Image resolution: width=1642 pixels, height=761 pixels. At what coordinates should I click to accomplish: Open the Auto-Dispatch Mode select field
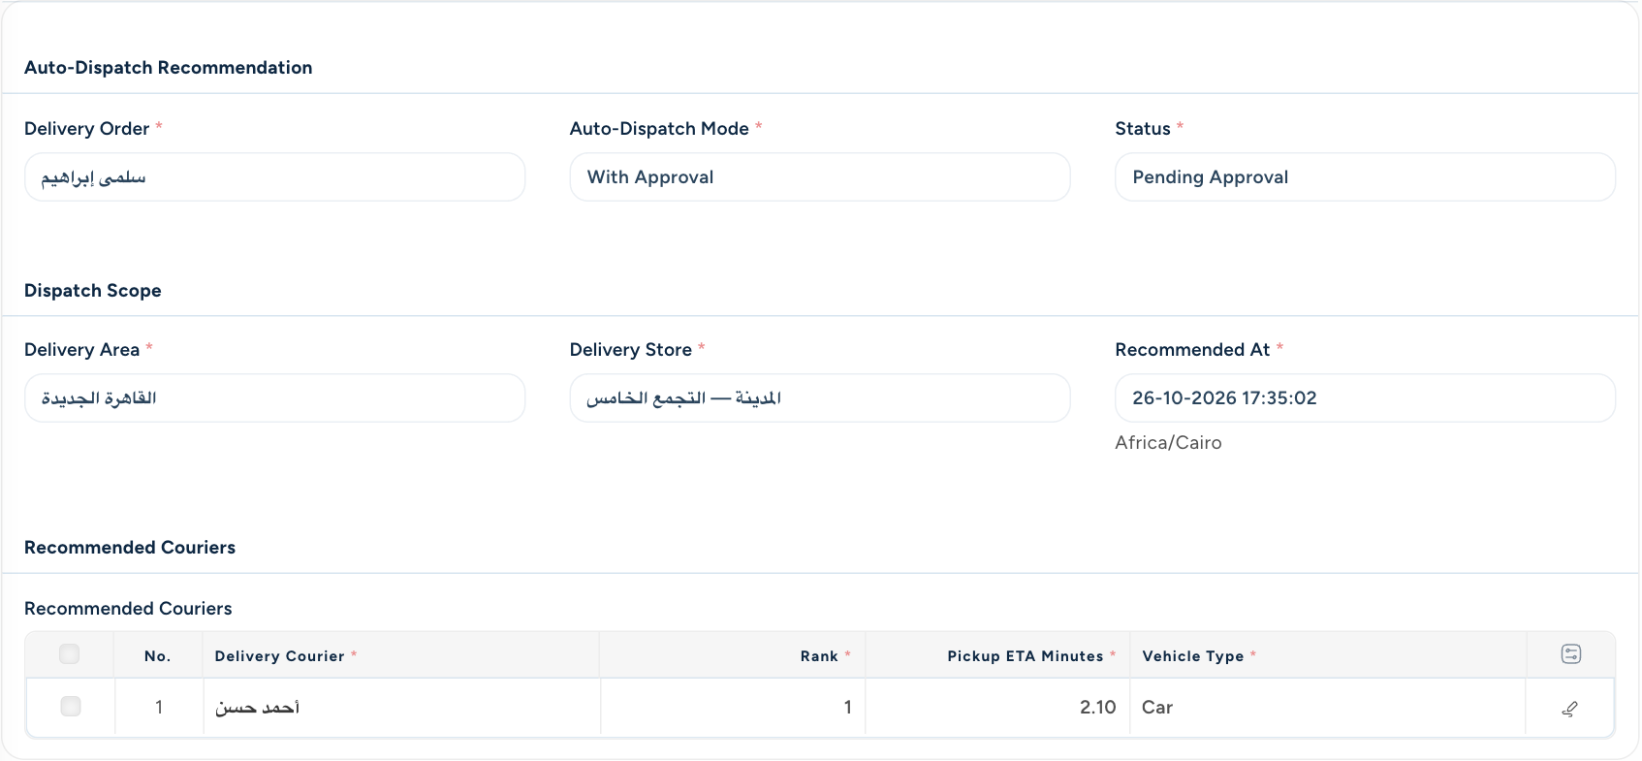click(x=820, y=177)
